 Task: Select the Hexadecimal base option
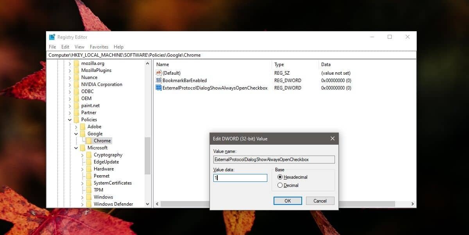280,177
